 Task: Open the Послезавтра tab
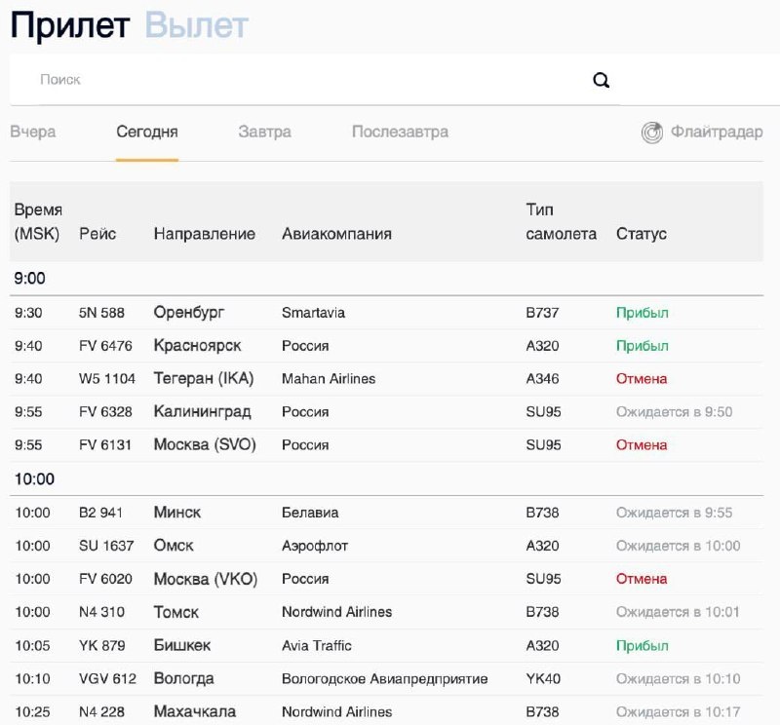pyautogui.click(x=400, y=132)
